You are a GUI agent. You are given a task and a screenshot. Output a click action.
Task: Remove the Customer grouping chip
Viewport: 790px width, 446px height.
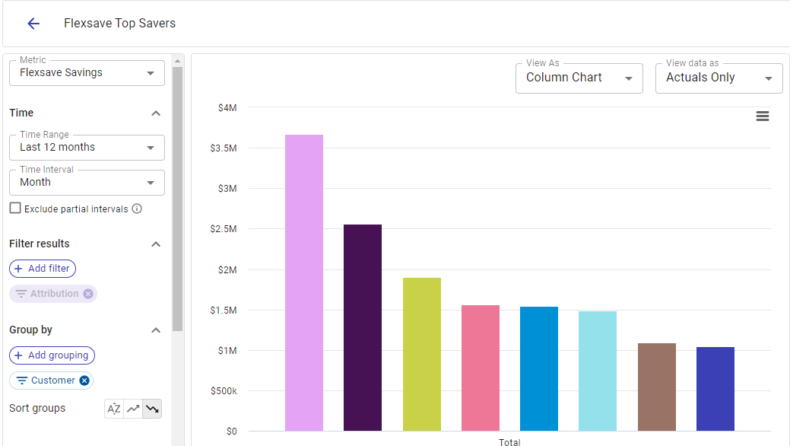84,381
